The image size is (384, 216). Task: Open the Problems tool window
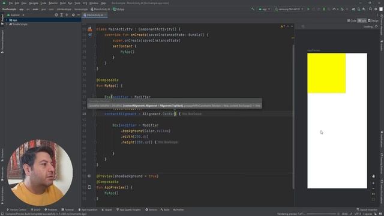51,209
